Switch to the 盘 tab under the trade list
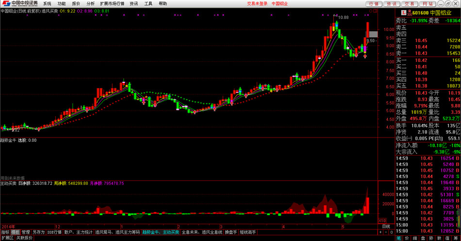 click(423, 238)
